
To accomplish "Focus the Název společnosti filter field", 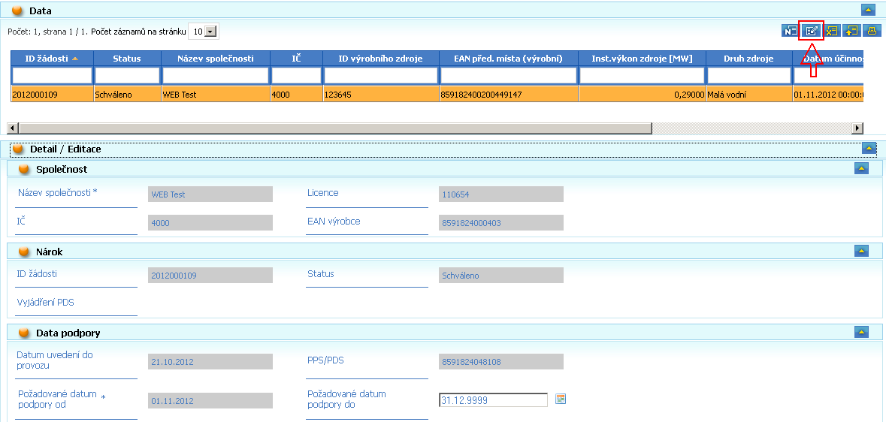I will pos(215,76).
